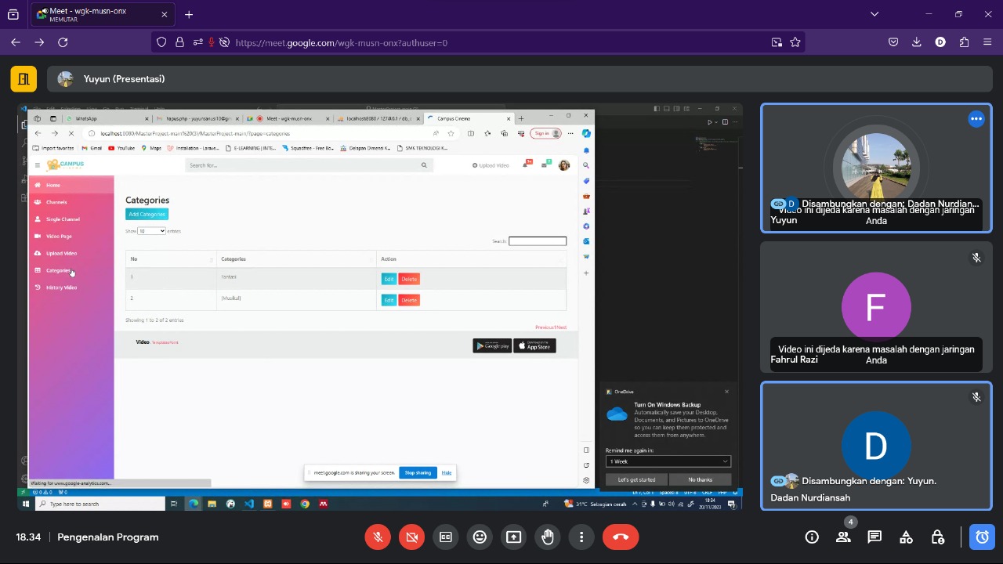Unmute the microphone in the call bar
1003x564 pixels.
point(378,537)
